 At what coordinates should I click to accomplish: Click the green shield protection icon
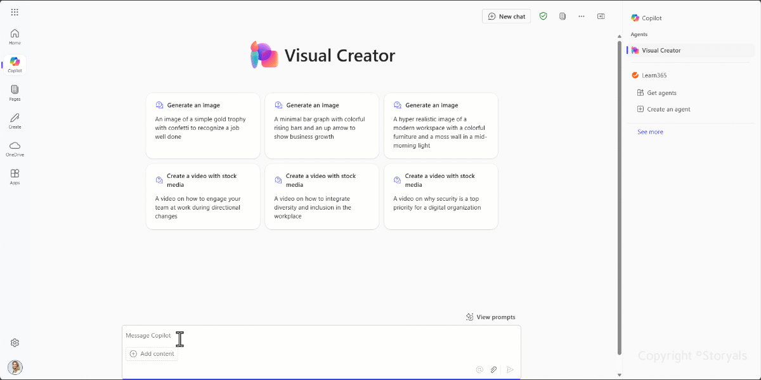tap(543, 16)
